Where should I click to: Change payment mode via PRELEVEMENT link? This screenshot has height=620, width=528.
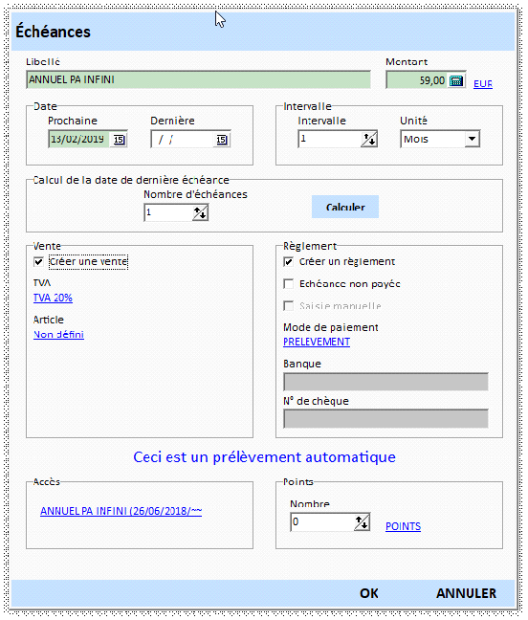(317, 342)
